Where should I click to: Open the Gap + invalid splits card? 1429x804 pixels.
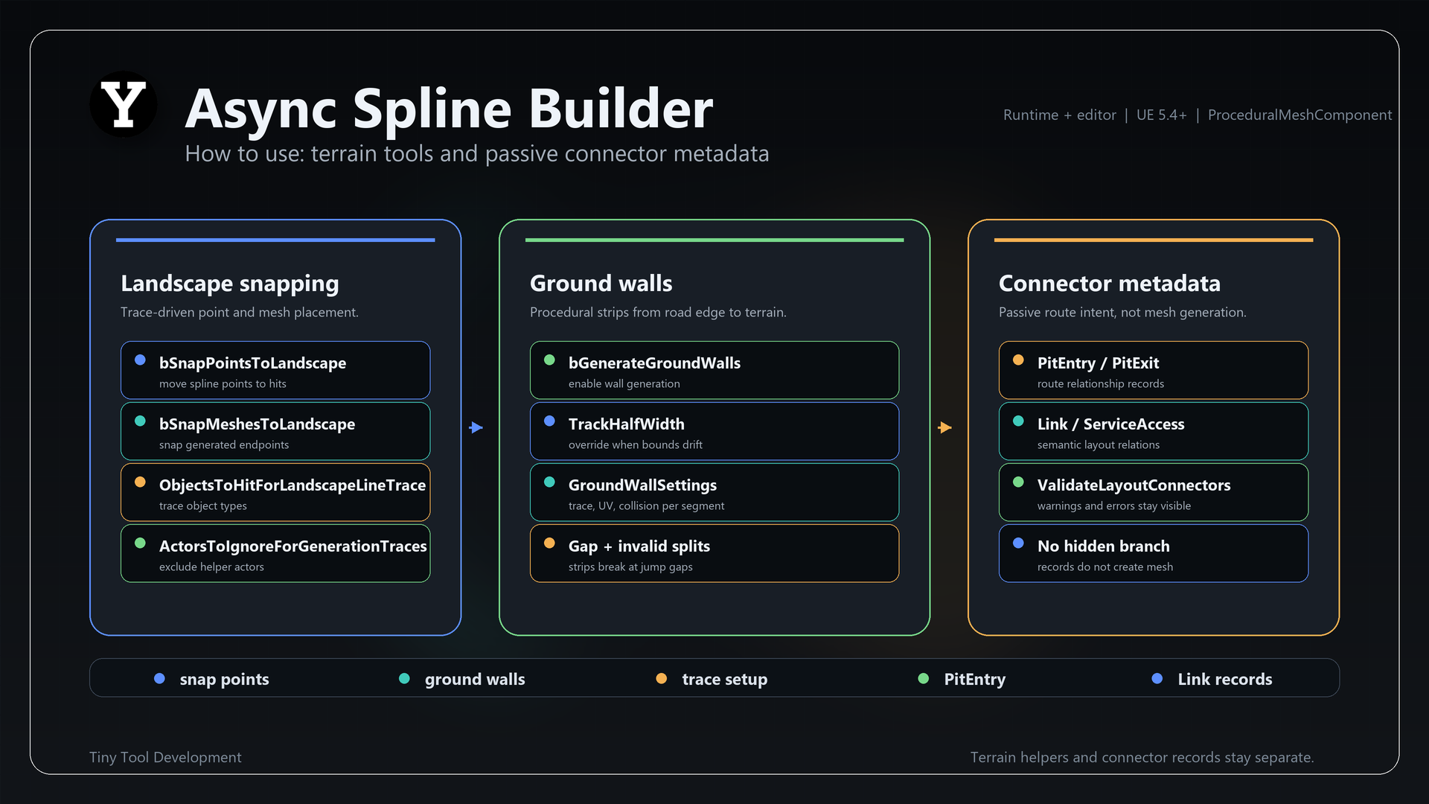click(x=714, y=553)
